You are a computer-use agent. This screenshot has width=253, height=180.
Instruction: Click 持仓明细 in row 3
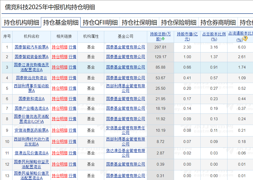tap(60, 67)
